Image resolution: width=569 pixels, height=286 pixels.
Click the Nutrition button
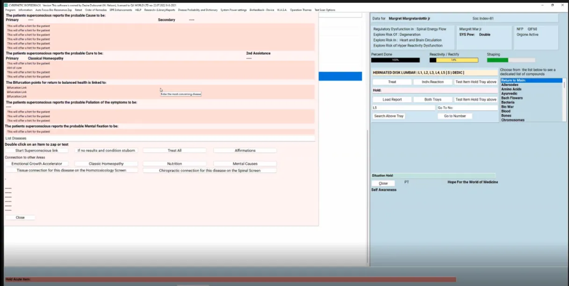pos(174,164)
